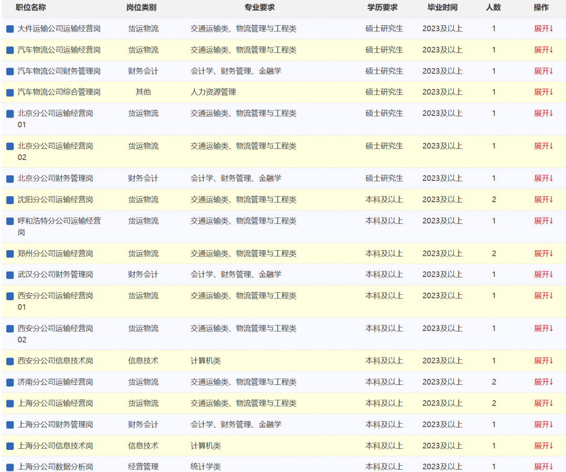
Task: Expand 北京分公司运输经营岗01 details
Action: click(543, 113)
